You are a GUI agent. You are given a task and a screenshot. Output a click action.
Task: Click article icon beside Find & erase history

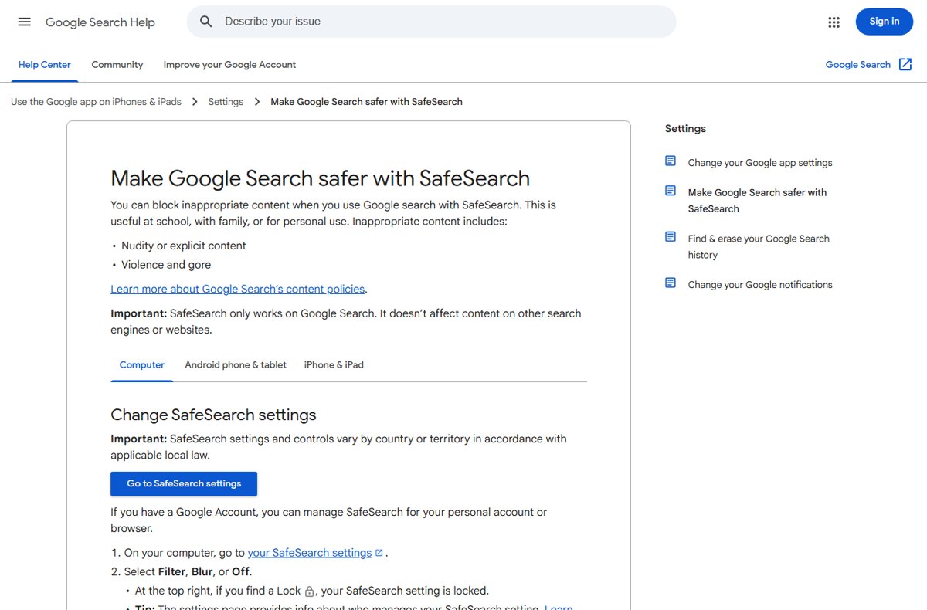point(671,237)
